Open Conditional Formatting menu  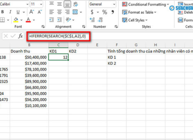(x=146, y=4)
